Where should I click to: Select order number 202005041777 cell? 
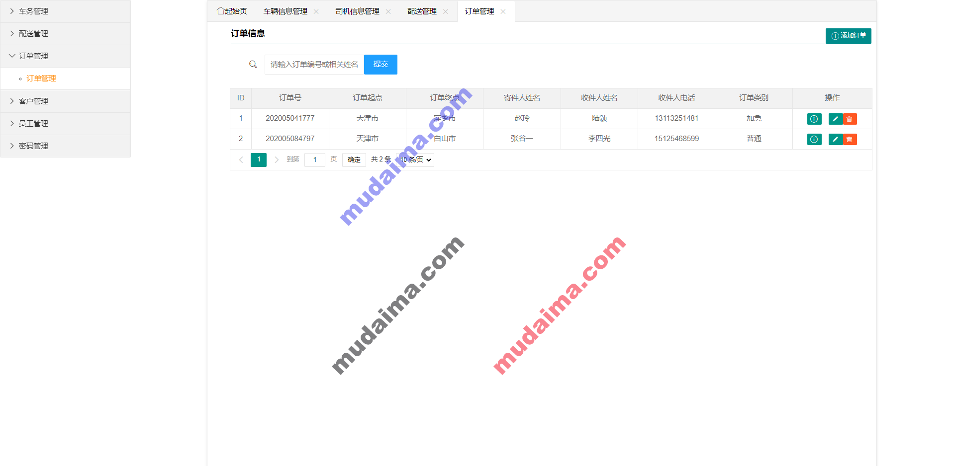(290, 118)
